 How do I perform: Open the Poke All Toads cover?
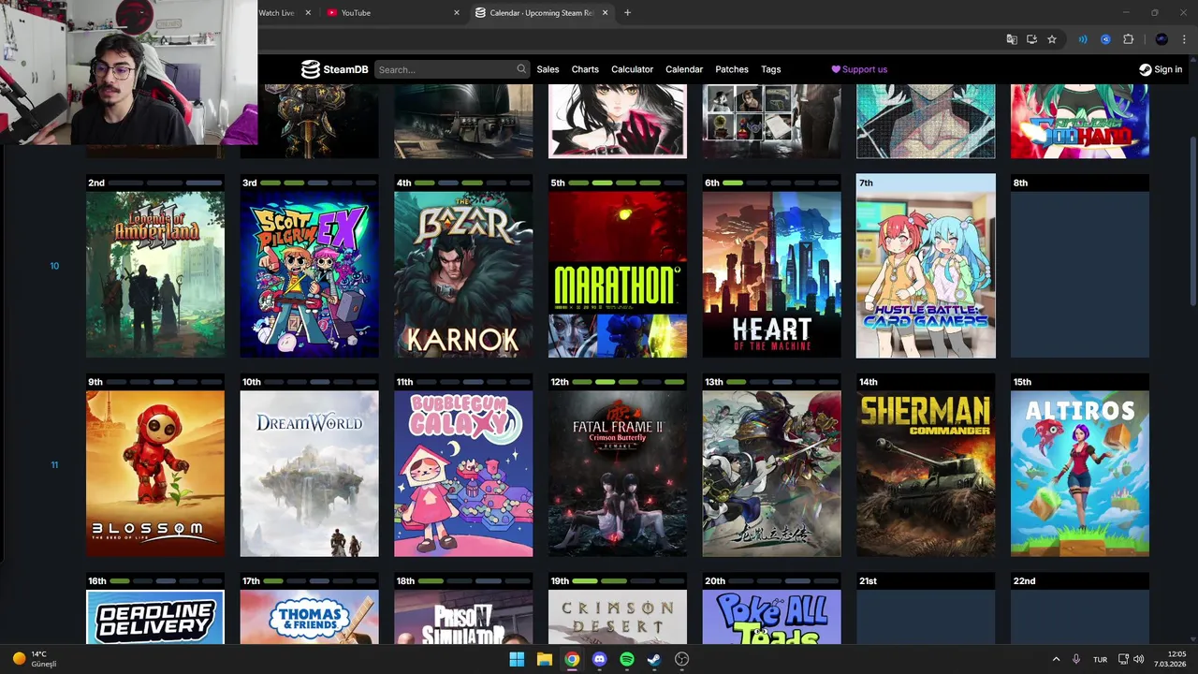tap(772, 617)
